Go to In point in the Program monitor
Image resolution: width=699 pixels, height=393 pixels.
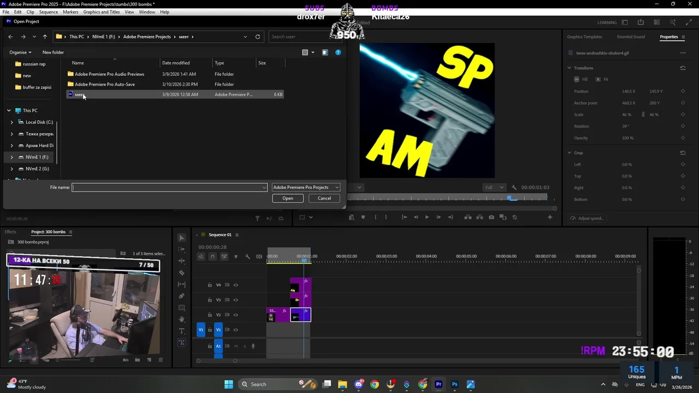coord(404,217)
